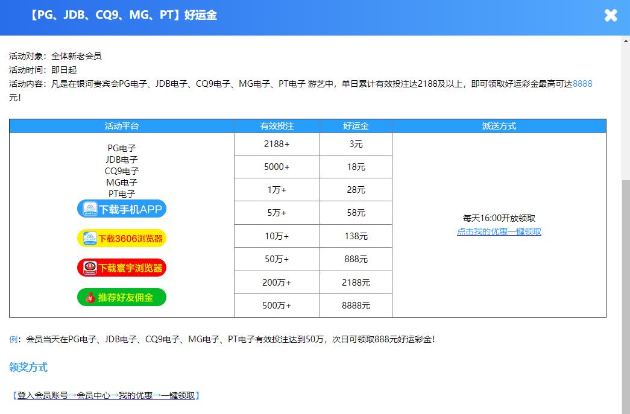Click the 8888元 reward table cell
The height and width of the screenshot is (414, 630).
point(356,306)
